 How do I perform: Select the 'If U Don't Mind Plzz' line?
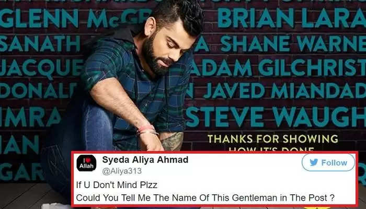pos(117,185)
